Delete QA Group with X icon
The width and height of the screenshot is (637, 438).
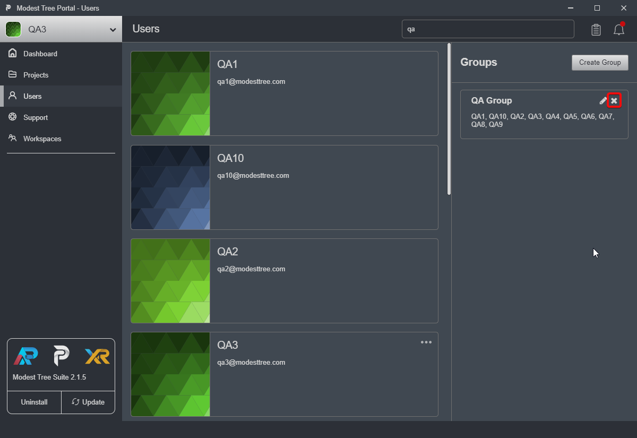[x=614, y=100]
